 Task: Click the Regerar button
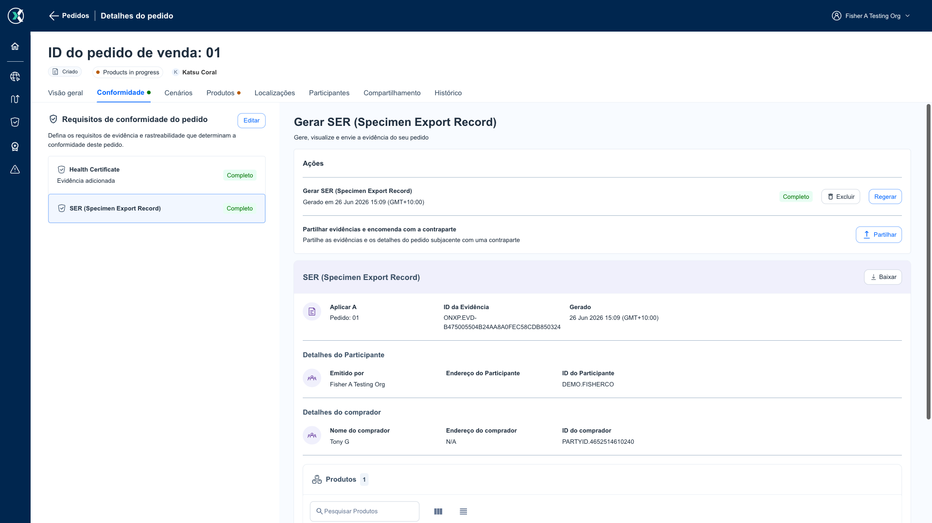(x=885, y=196)
